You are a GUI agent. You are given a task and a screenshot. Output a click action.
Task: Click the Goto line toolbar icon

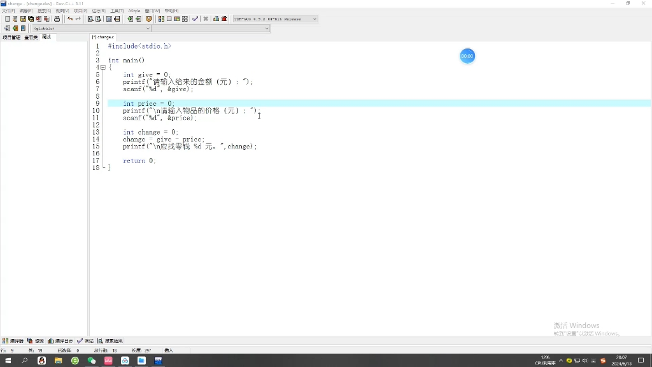(x=117, y=18)
